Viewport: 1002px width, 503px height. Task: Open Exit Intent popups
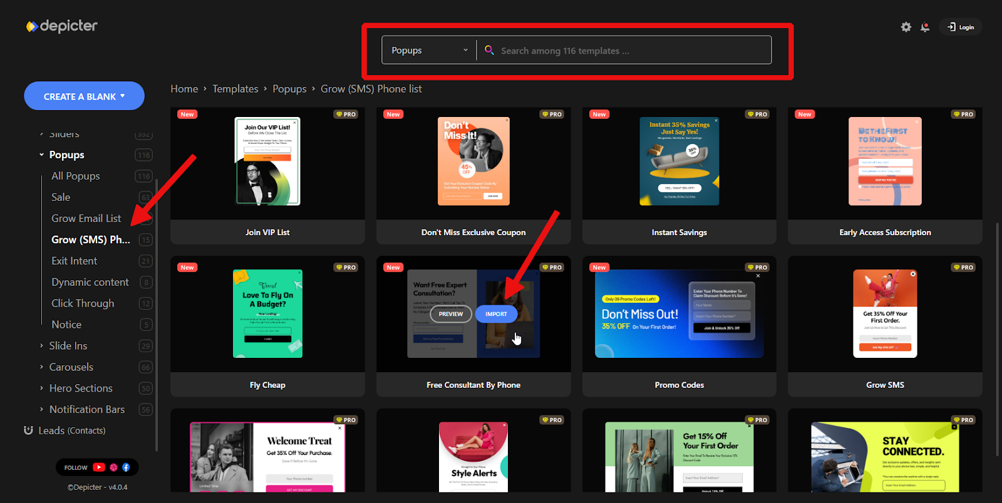tap(75, 261)
